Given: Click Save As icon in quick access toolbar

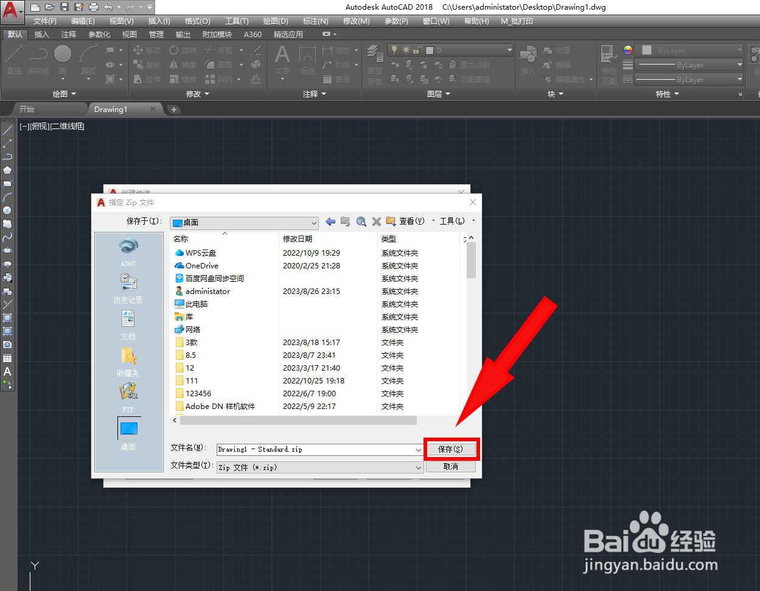Looking at the screenshot, I should coord(79,7).
